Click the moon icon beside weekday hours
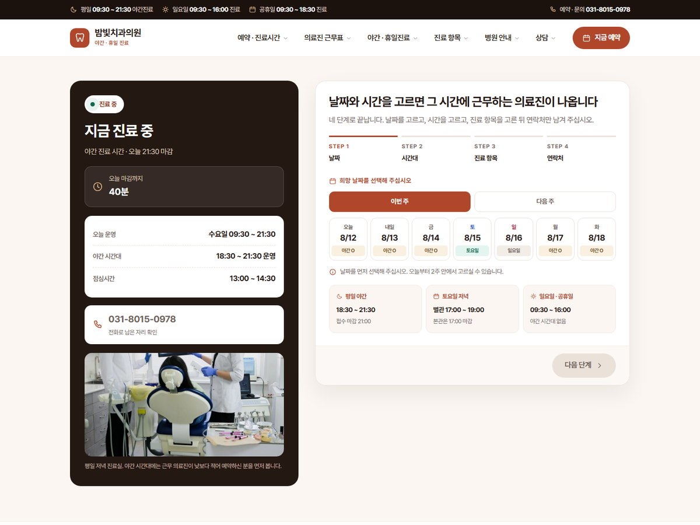Viewport: 700px width, 525px height. pos(73,9)
